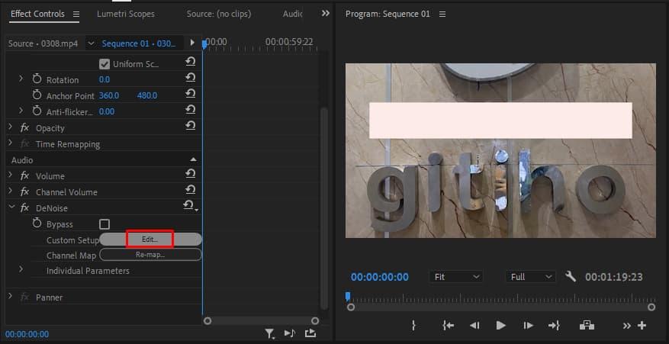The image size is (669, 344).
Task: Click the Program monitor timecode 00:00:00:00
Action: [x=380, y=277]
